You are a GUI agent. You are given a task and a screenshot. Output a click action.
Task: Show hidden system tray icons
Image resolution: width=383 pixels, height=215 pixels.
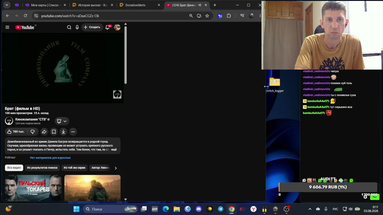310,209
